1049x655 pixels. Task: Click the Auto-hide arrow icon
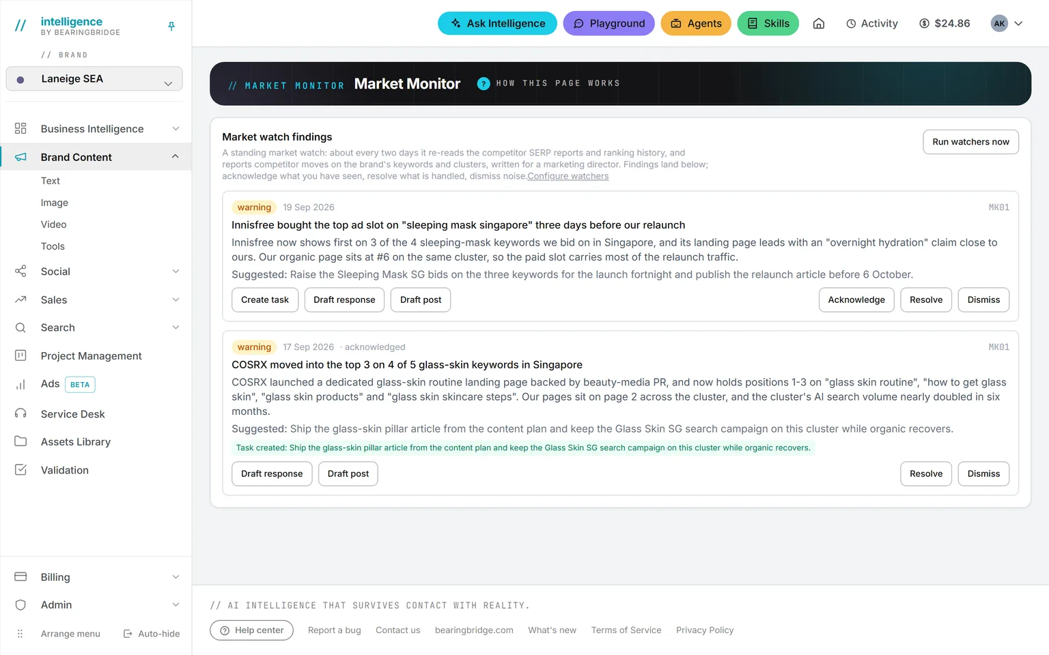click(x=128, y=633)
